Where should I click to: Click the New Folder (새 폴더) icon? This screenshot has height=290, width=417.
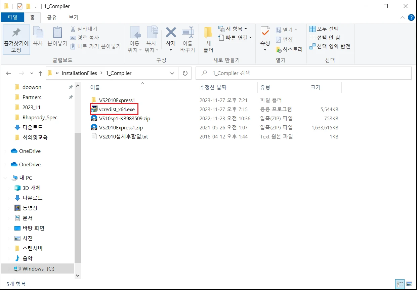pos(208,33)
